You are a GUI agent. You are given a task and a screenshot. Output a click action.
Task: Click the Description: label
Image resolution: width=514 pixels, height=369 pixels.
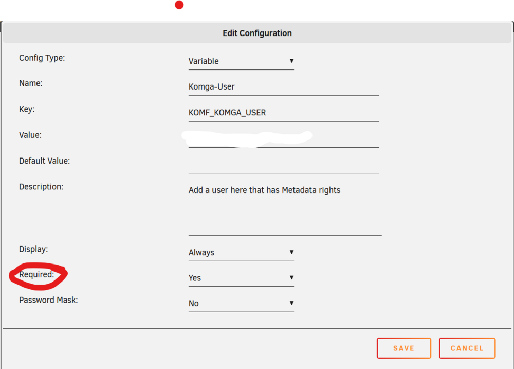coord(41,187)
